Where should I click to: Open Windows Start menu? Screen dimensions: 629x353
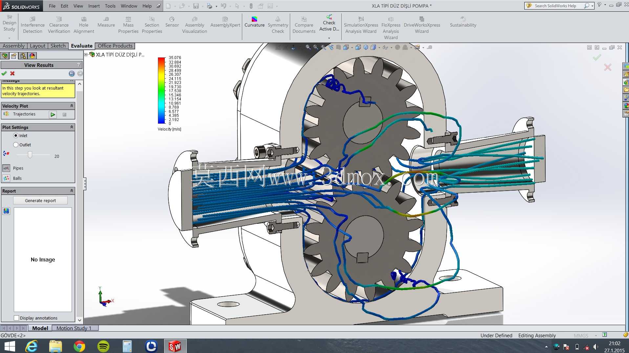pyautogui.click(x=10, y=346)
